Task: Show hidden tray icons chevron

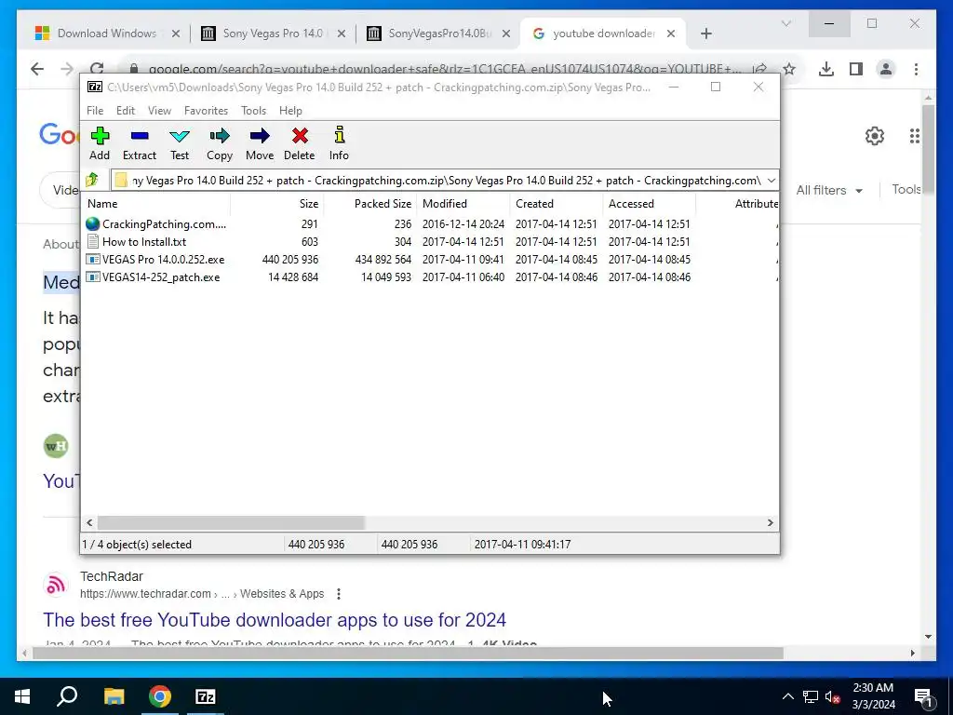Action: point(787,696)
